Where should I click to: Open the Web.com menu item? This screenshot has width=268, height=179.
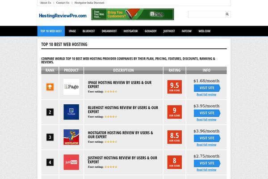205,31
